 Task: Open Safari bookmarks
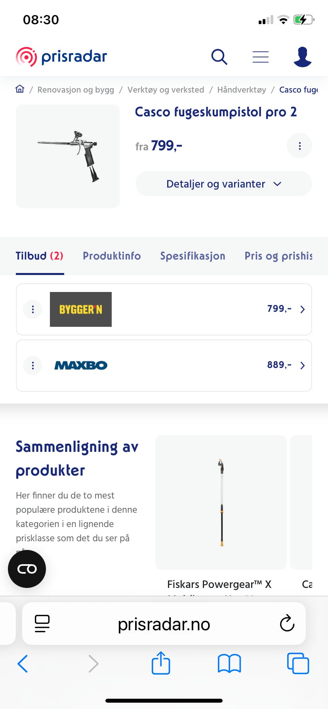click(229, 664)
